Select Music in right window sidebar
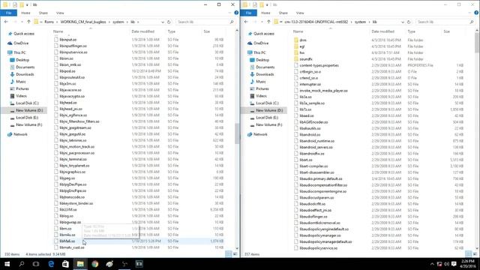Image resolution: width=480 pixels, height=270 pixels. click(261, 82)
